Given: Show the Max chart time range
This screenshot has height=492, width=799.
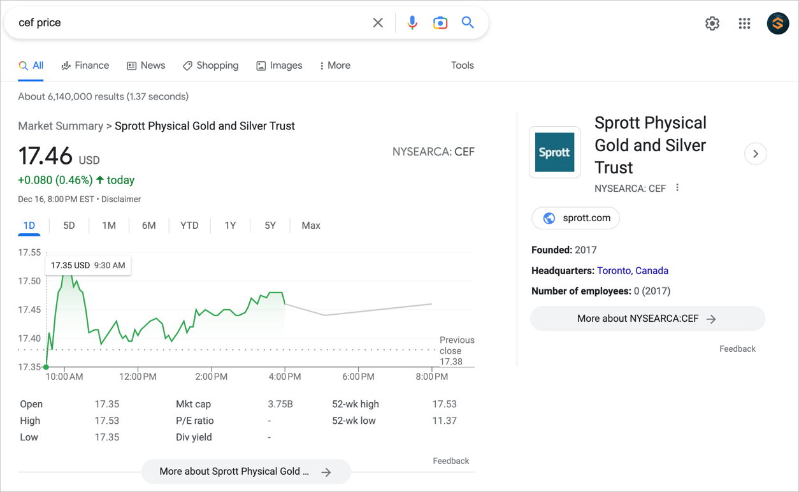Looking at the screenshot, I should (x=311, y=226).
